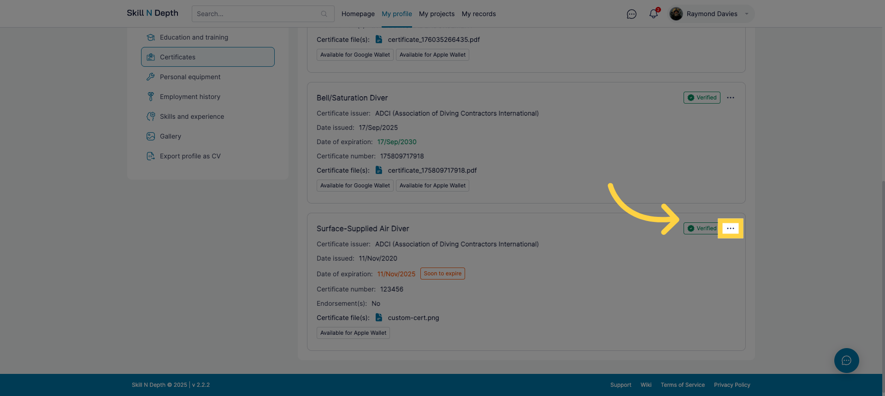Click the Certificates badge icon
The image size is (885, 396).
(x=151, y=57)
